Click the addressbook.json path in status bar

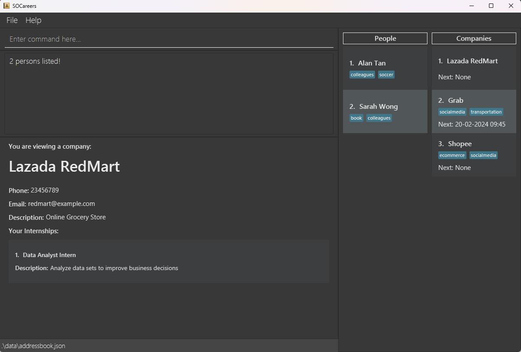pos(33,346)
